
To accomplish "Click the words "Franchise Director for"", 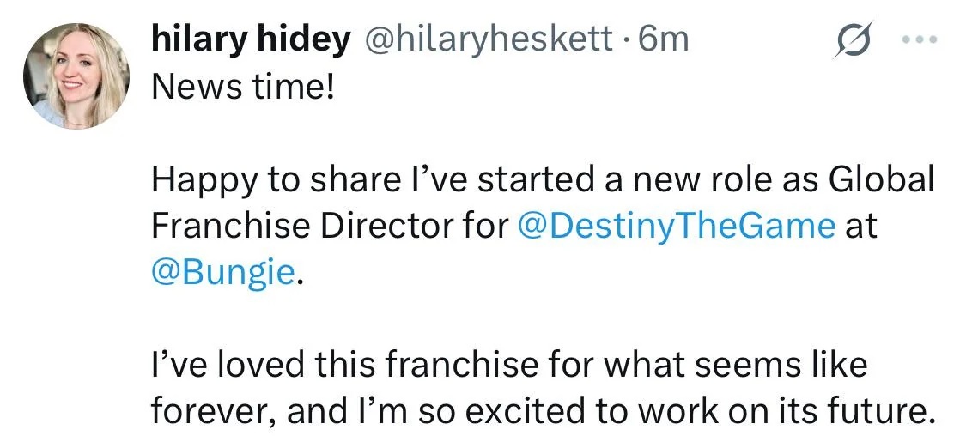I will coord(330,224).
